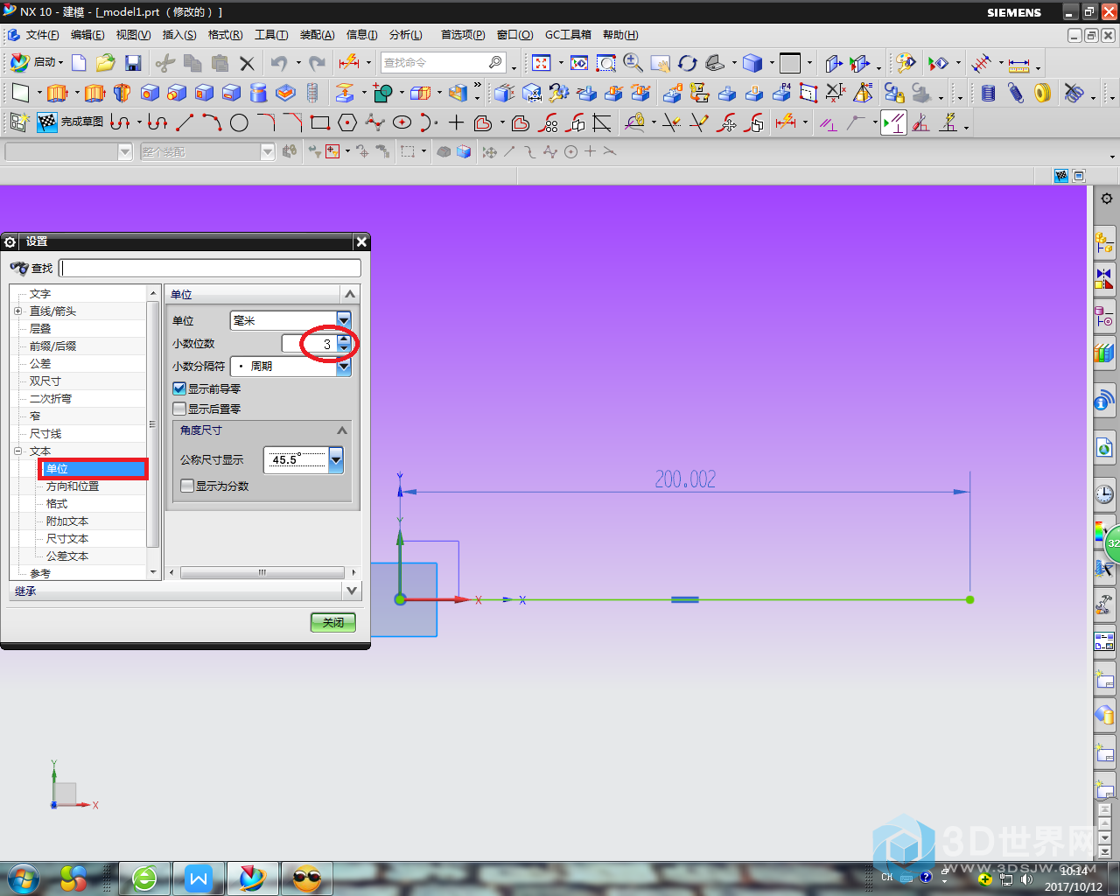The image size is (1120, 896).
Task: Click the Zoom magnifier icon
Action: click(x=633, y=63)
